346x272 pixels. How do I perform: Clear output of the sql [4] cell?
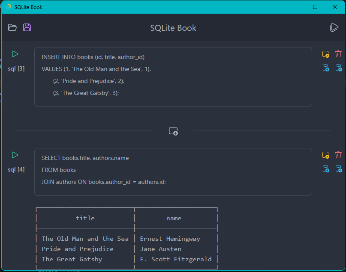(x=326, y=155)
